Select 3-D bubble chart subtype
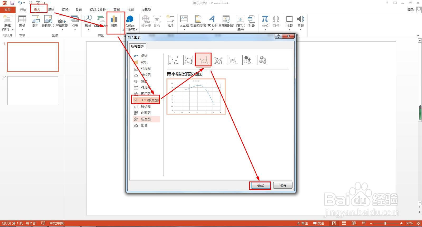Viewport: 422px width, 227px height. pyautogui.click(x=262, y=60)
